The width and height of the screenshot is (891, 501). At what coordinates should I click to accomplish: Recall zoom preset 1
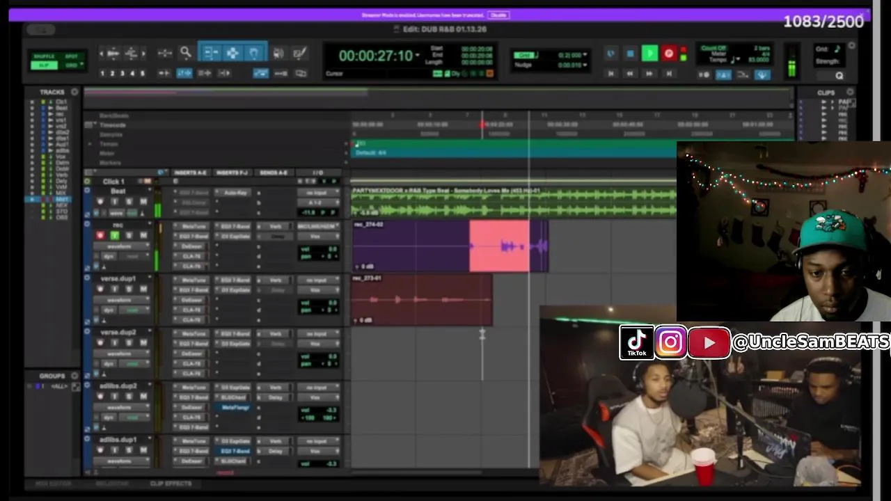pyautogui.click(x=102, y=73)
